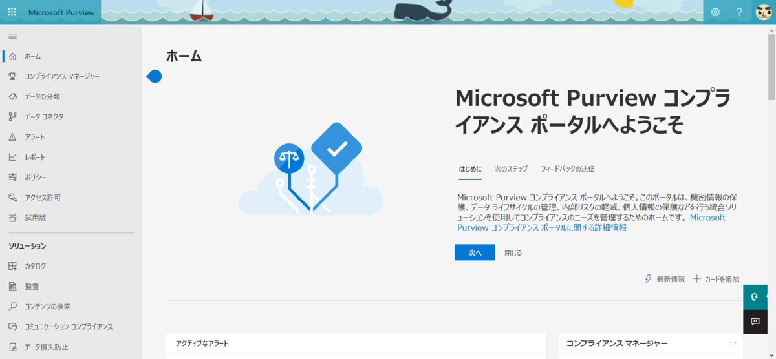Click the blue teaching bubble marker
Screen dimensions: 776x359
pos(154,76)
